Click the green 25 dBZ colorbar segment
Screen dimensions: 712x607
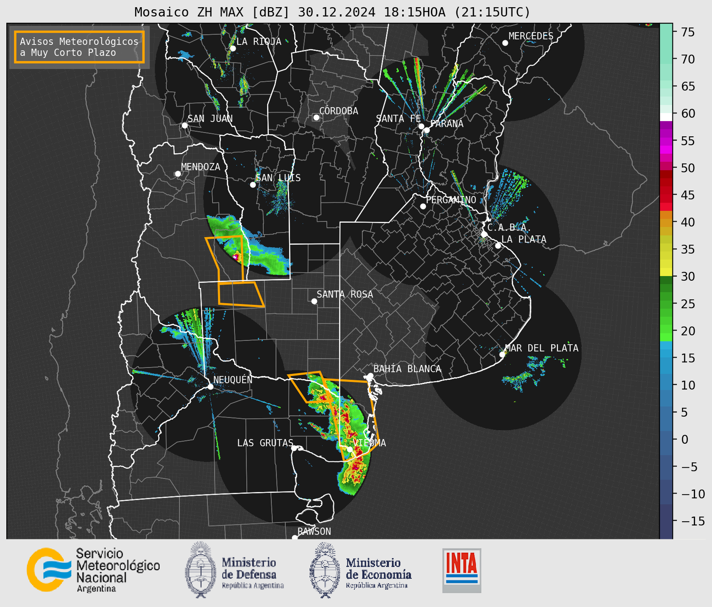[x=666, y=304]
